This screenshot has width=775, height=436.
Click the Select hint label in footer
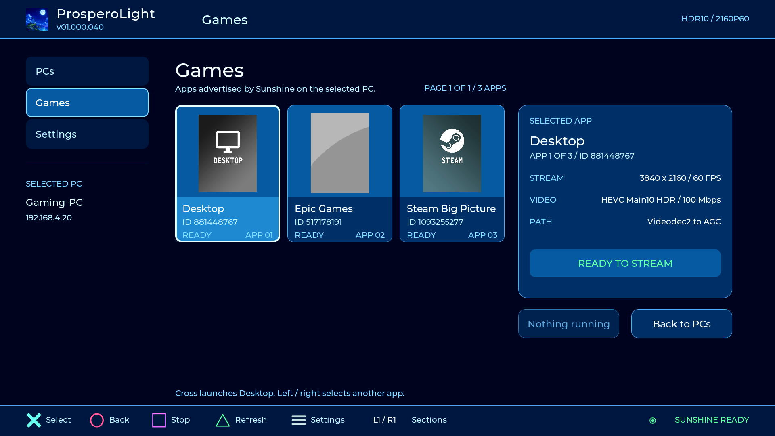[59, 420]
